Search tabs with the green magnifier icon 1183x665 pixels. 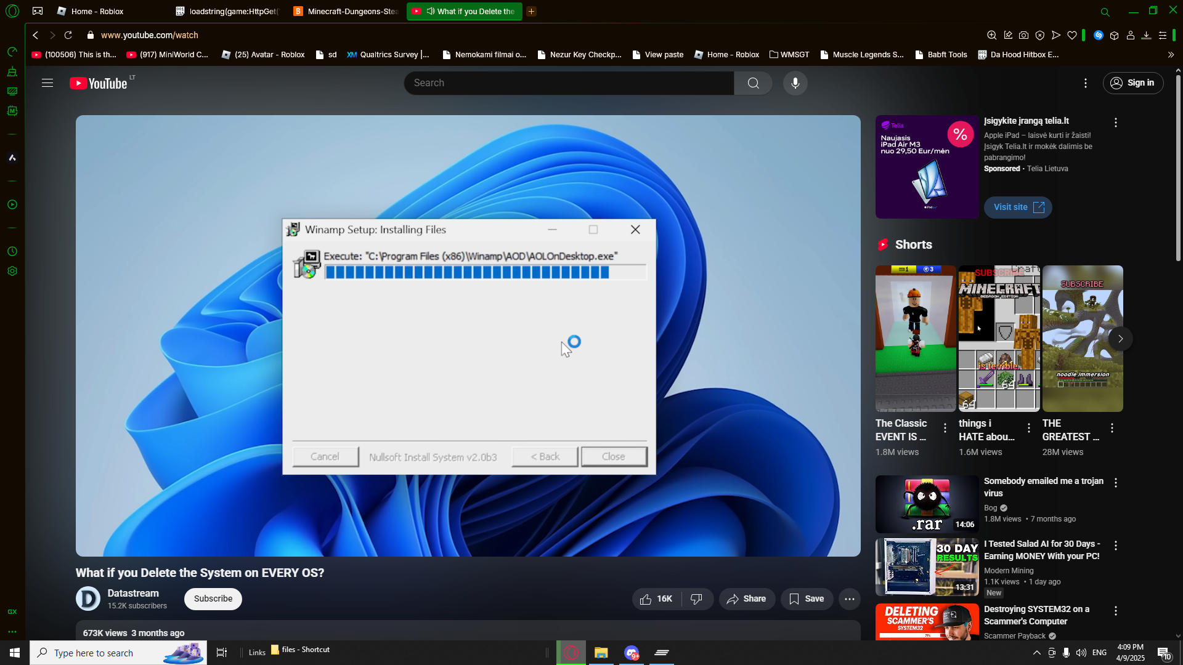pos(1105,12)
